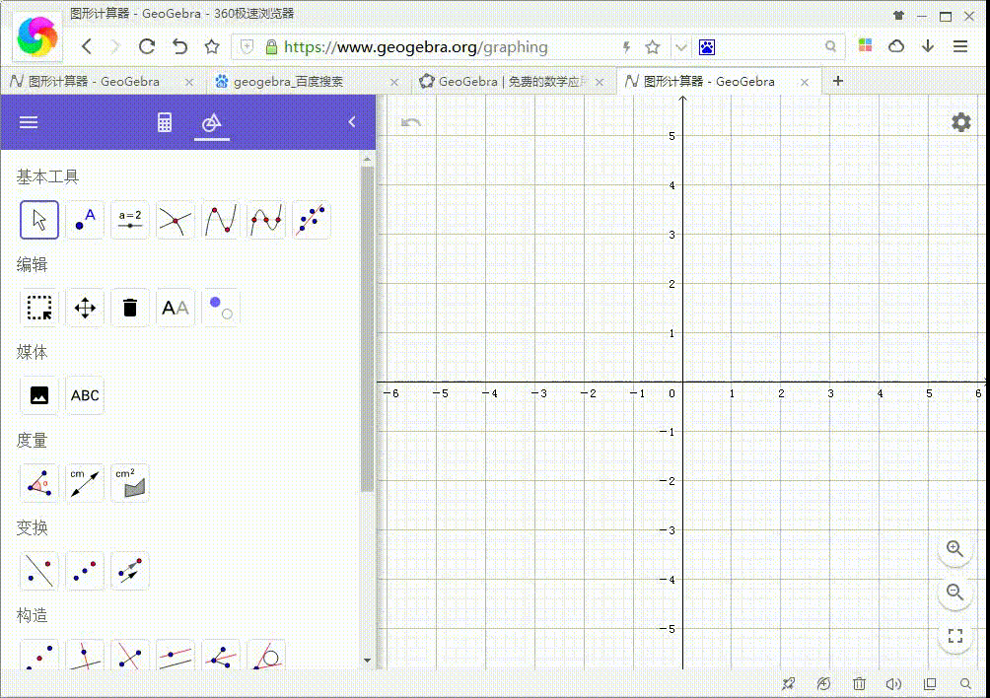This screenshot has height=698, width=990.
Task: Select the ABC Text tool
Action: [85, 395]
